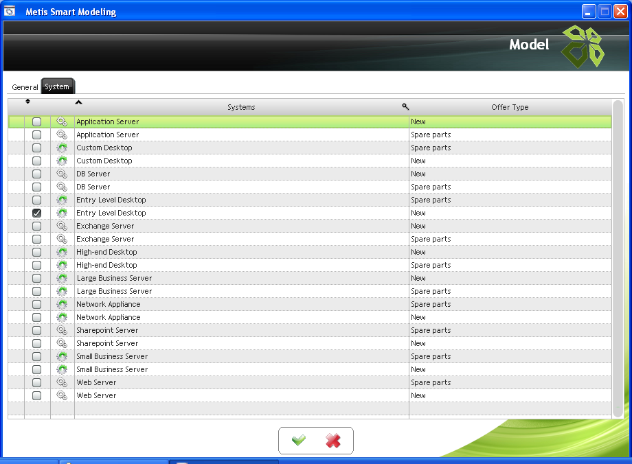Select "Sharepoint Server" Spare parts row name
The width and height of the screenshot is (632, 464).
(x=107, y=330)
